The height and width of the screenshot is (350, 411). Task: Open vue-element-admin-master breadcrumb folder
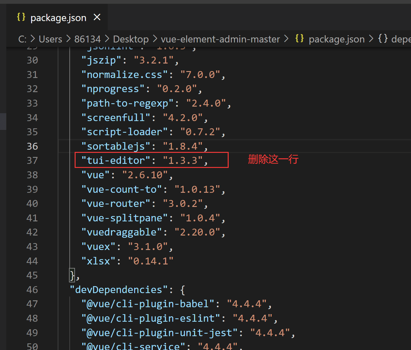point(220,39)
